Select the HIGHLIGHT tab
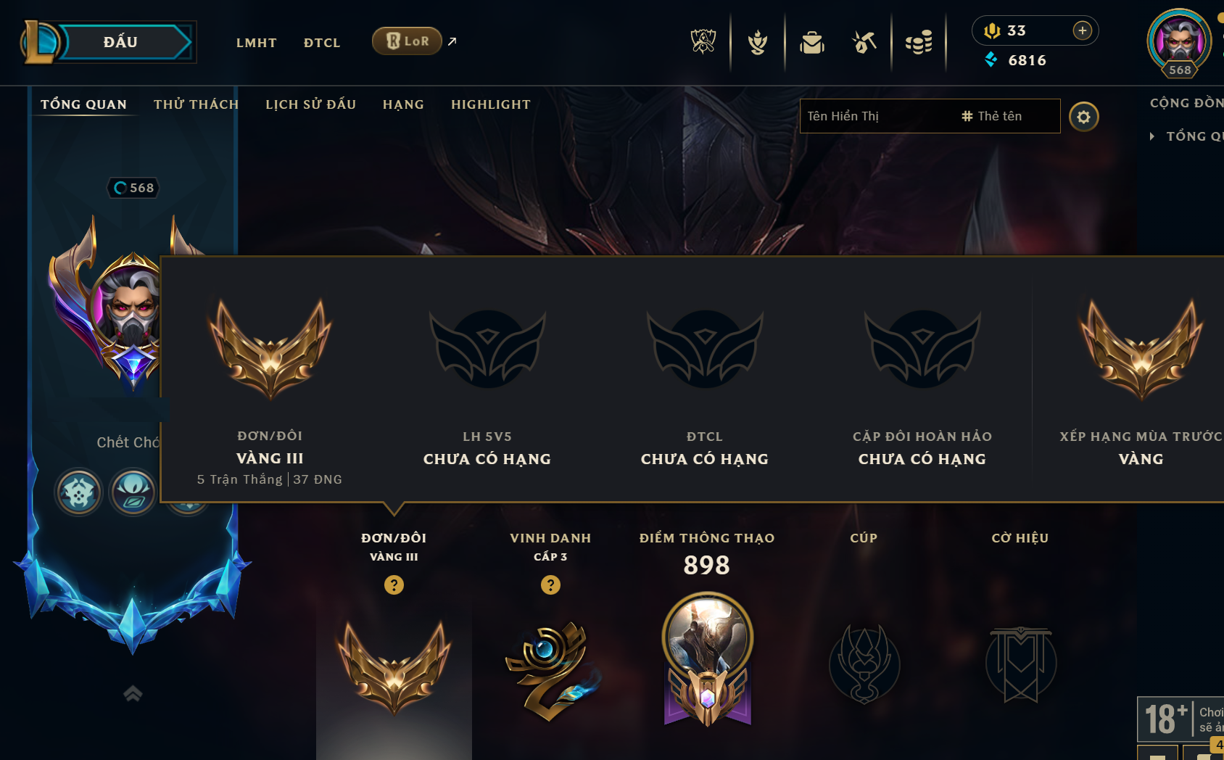 tap(491, 104)
